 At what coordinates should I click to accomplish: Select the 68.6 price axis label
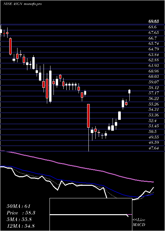[x=152, y=27]
